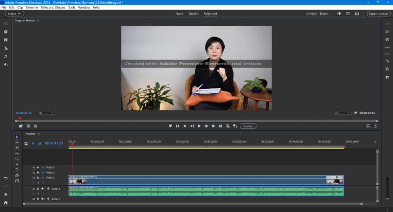Open the Tools wrench panel
Image resolution: width=393 pixels, height=212 pixels.
tap(387, 39)
